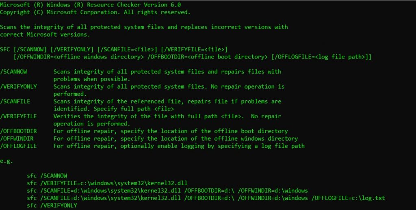
Task: Click the /VERIFYFILE option label
Action: pos(18,116)
